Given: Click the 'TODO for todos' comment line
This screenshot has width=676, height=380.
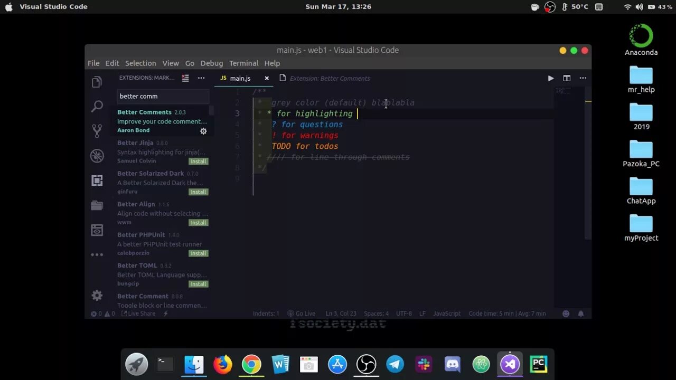Looking at the screenshot, I should 305,146.
